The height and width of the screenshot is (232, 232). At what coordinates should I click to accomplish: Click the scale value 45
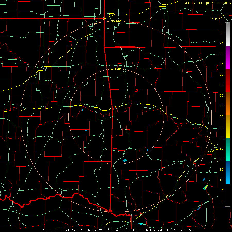click(221, 106)
